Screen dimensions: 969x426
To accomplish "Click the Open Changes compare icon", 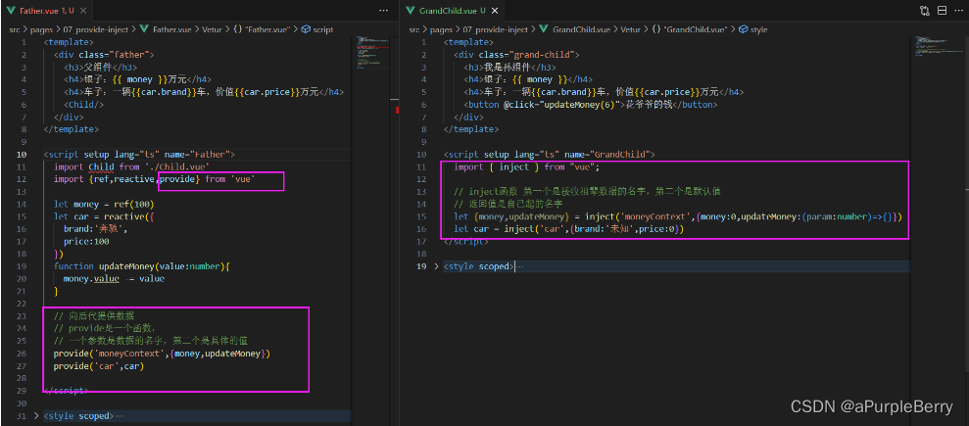I will (925, 11).
